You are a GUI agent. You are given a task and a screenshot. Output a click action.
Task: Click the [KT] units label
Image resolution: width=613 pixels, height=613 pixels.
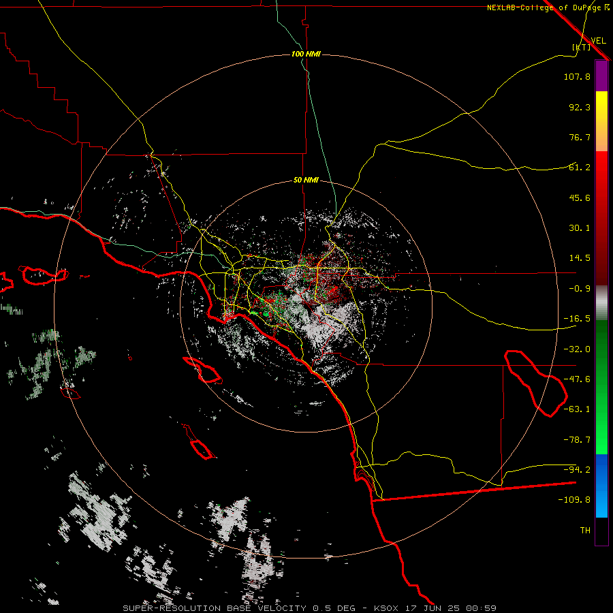coord(581,47)
